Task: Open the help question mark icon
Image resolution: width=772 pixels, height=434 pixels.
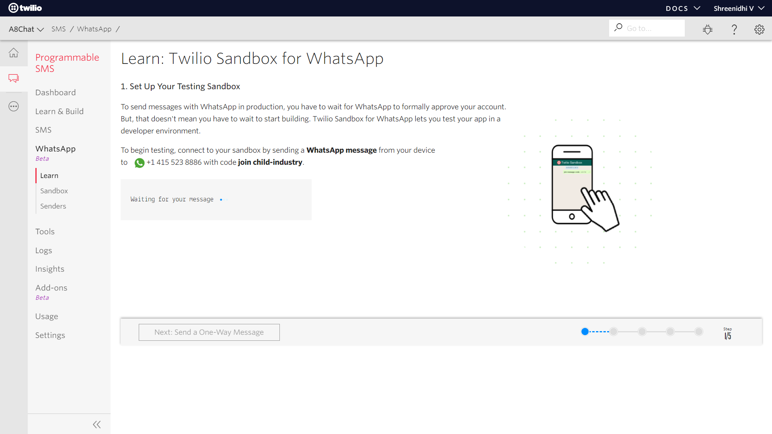Action: tap(734, 29)
